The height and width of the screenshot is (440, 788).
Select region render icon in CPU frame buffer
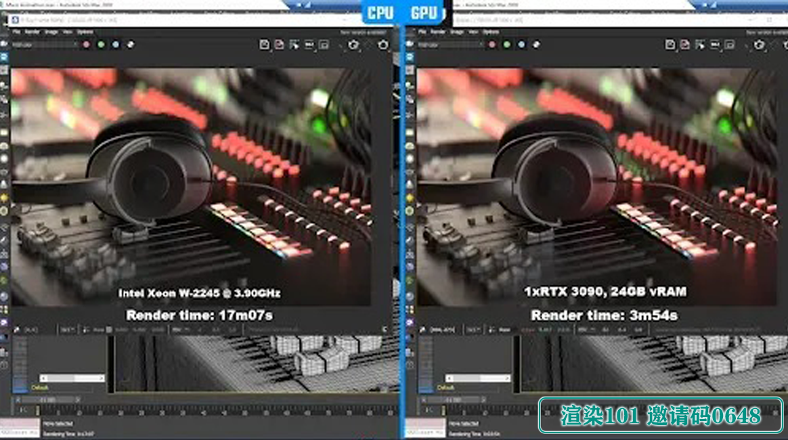[309, 45]
